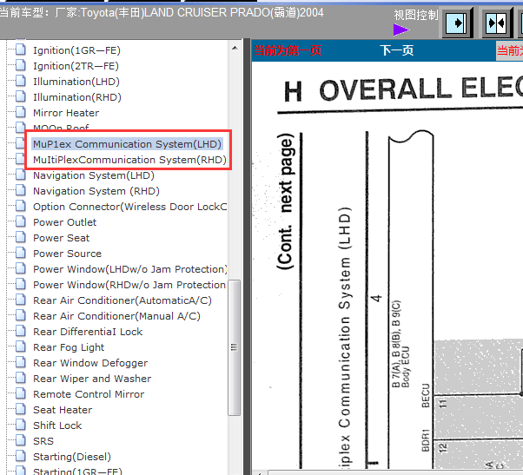Click the document icon beside SRS
Image resolution: width=523 pixels, height=475 pixels.
pyautogui.click(x=21, y=441)
